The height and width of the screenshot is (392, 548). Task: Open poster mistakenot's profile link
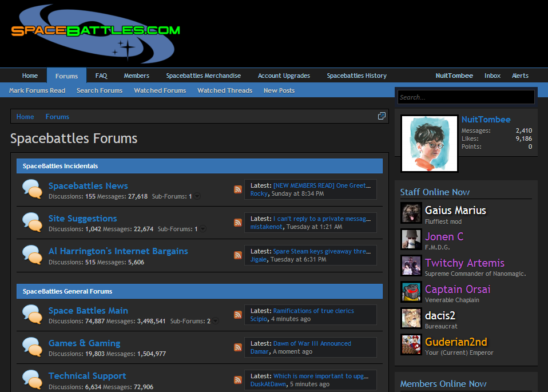(267, 227)
